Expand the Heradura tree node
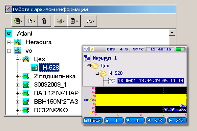 pos(9,42)
